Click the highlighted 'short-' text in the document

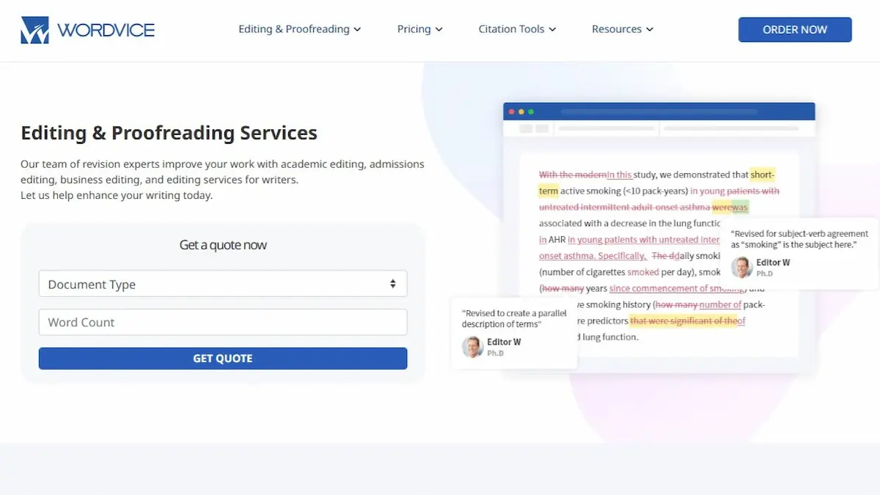(762, 175)
